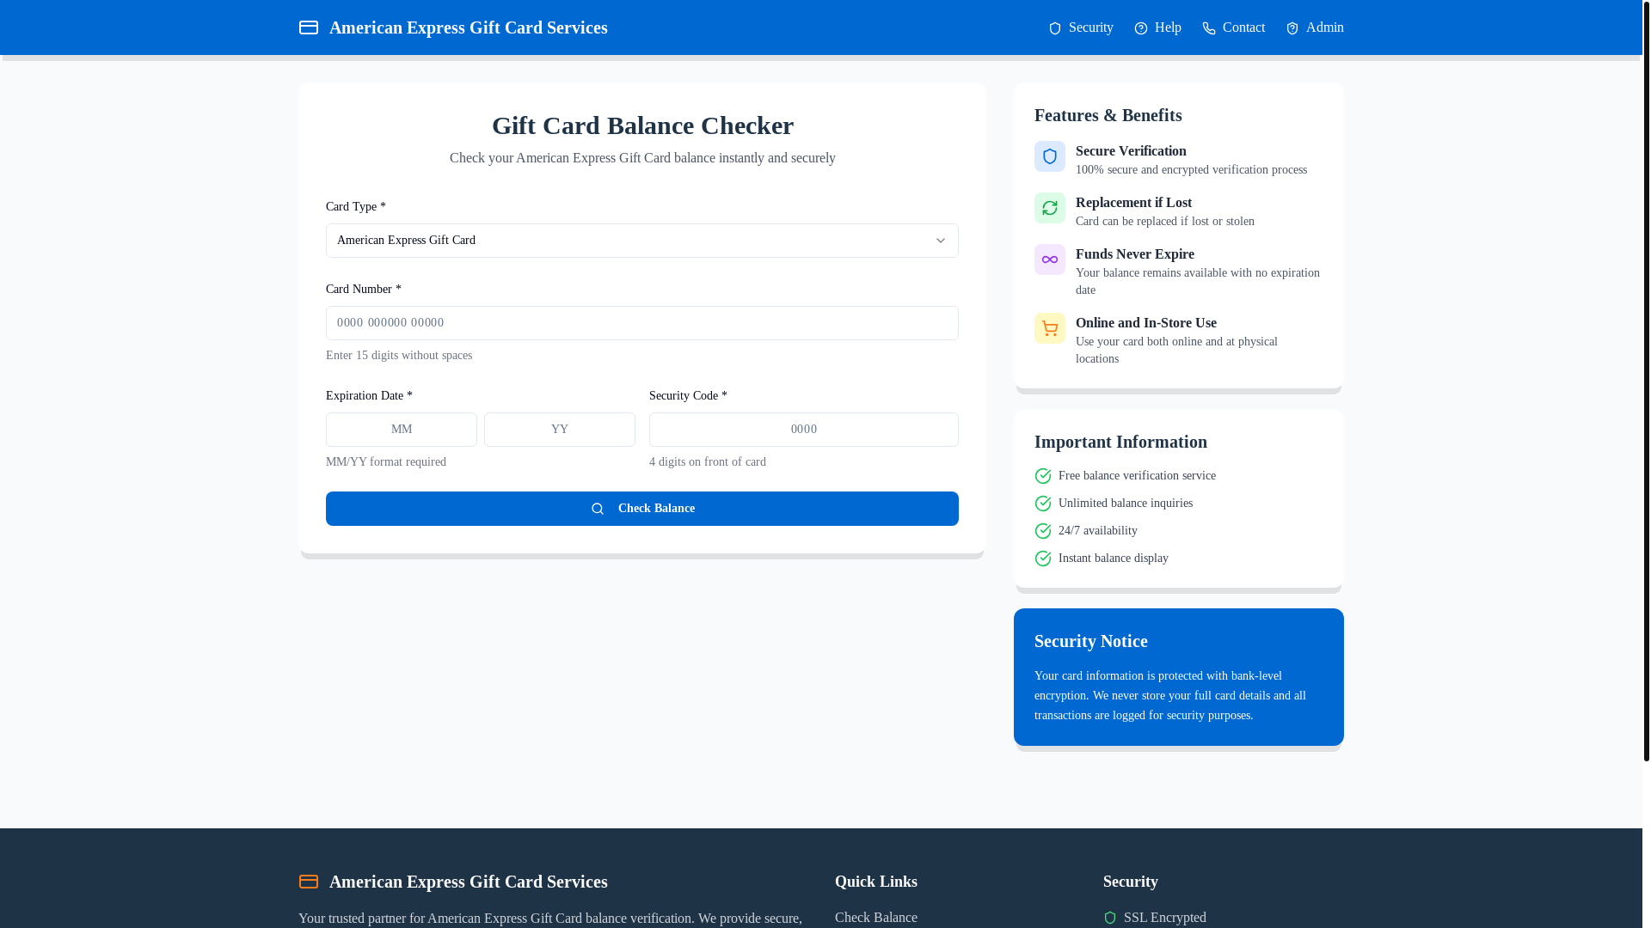Expand Card Type using the chevron arrow
Viewport: 1651px width, 928px height.
point(941,241)
